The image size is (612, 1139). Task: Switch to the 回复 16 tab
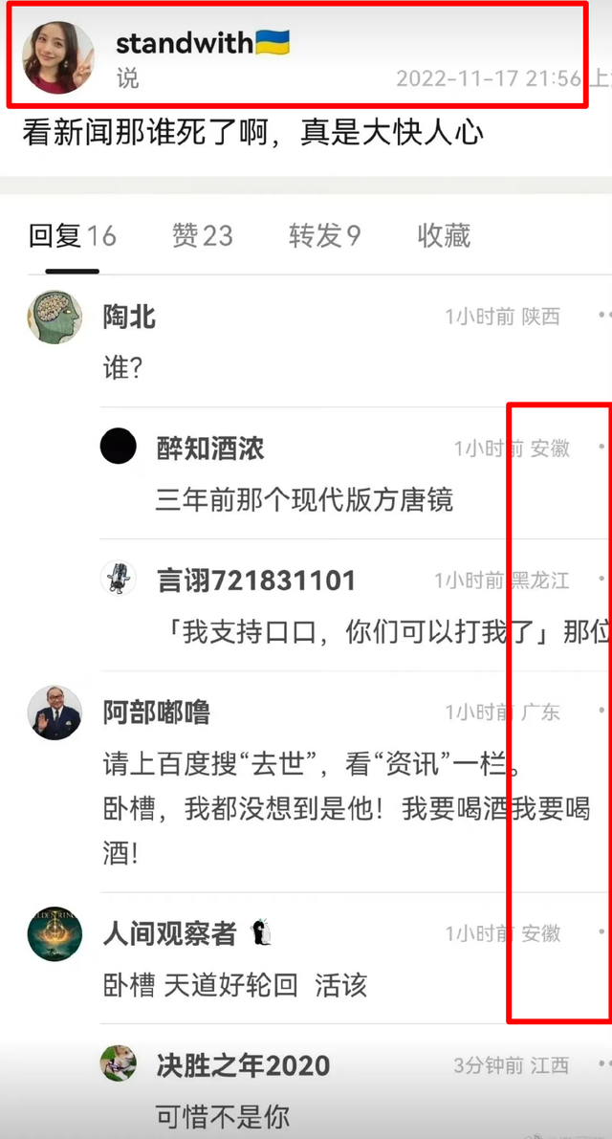[x=72, y=236]
